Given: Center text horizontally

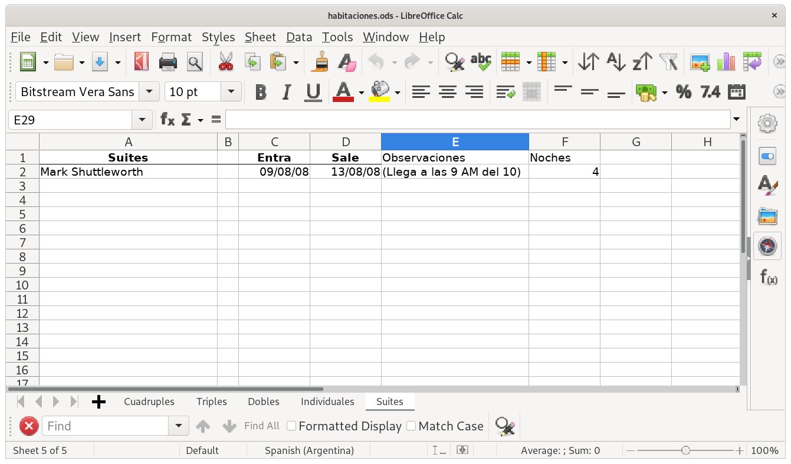Looking at the screenshot, I should pos(448,91).
